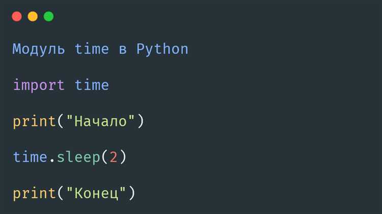Viewport: 382px width, 214px height.
Task: Click the word "Модуль" in the heading
Action: 39,49
